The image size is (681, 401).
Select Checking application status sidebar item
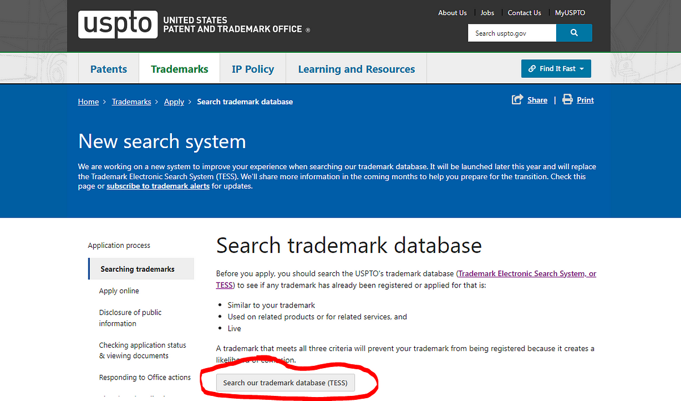point(142,350)
